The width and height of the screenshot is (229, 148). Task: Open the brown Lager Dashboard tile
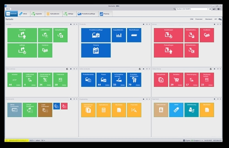click(x=45, y=110)
